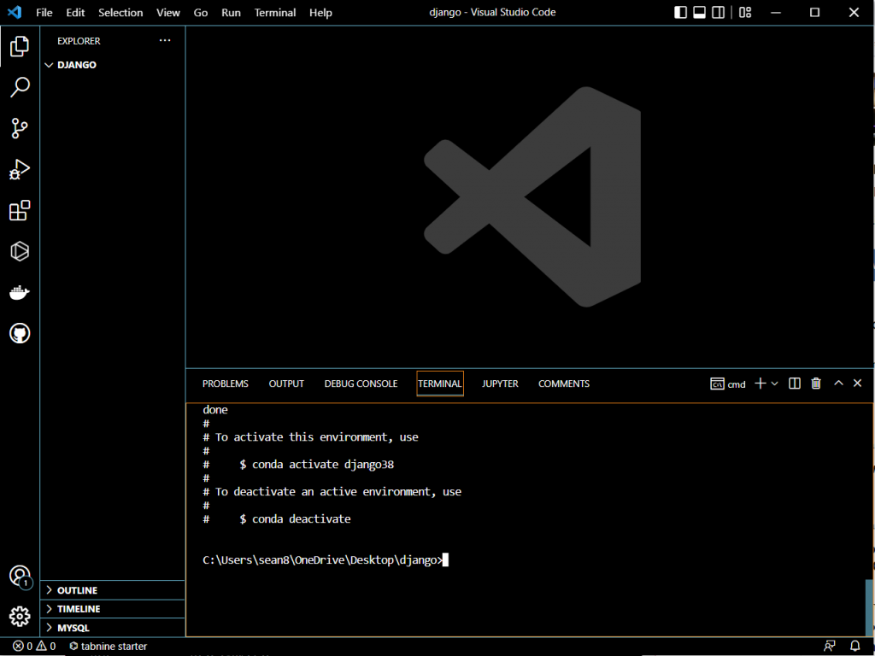Screen dimensions: 875x656
Task: Open the Terminal menu
Action: point(275,12)
